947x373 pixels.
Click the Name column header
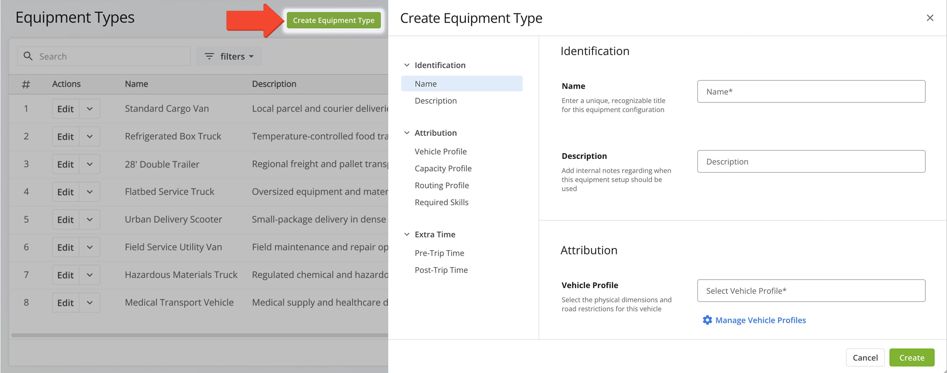click(136, 84)
